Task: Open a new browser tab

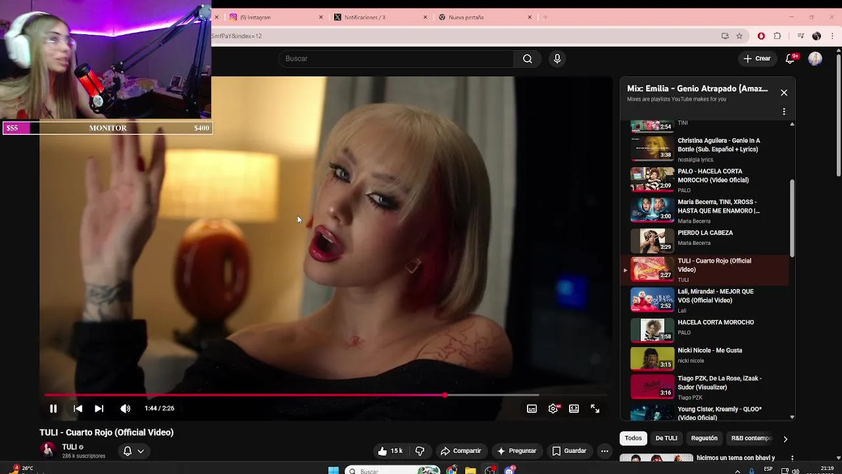Action: coord(545,17)
